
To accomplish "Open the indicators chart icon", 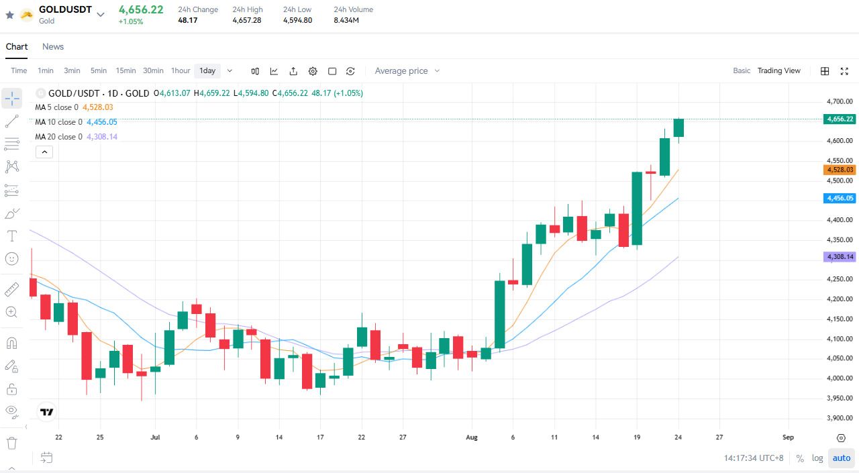I will [274, 71].
